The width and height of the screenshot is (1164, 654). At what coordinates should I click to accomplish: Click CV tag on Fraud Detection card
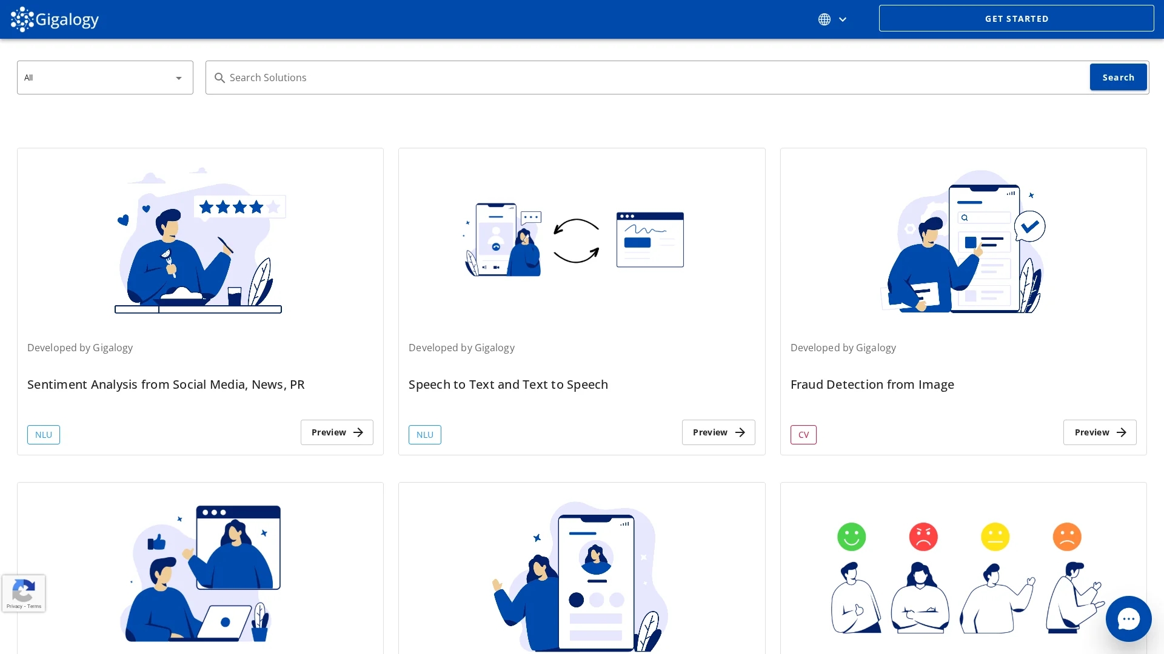pos(803,435)
